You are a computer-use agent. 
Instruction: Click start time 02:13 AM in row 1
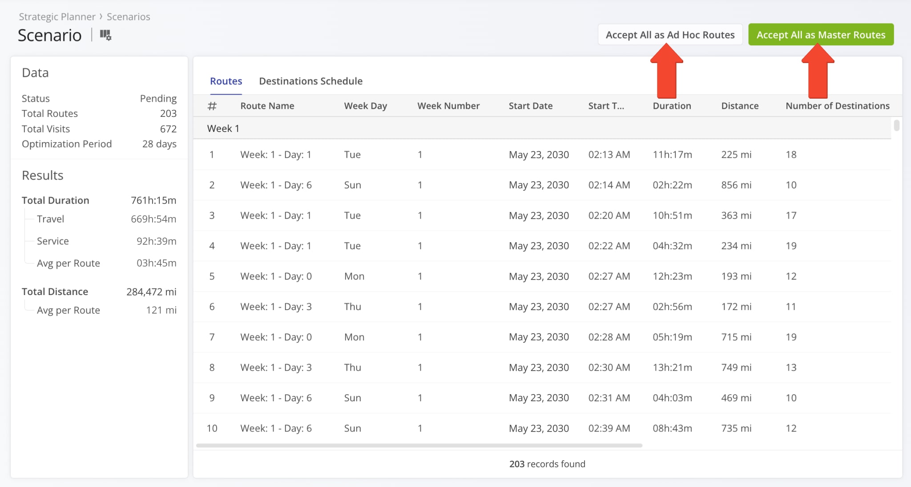click(x=609, y=155)
